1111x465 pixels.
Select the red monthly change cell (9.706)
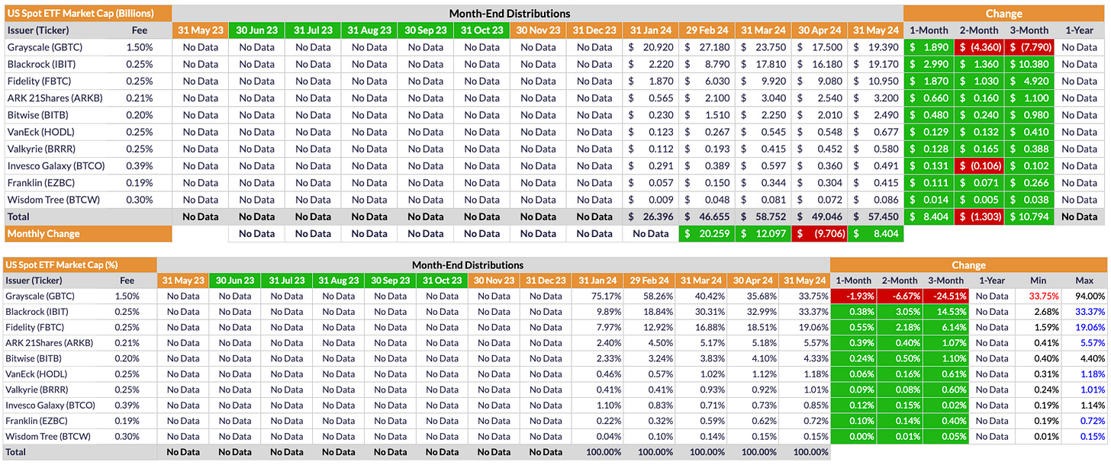[819, 234]
